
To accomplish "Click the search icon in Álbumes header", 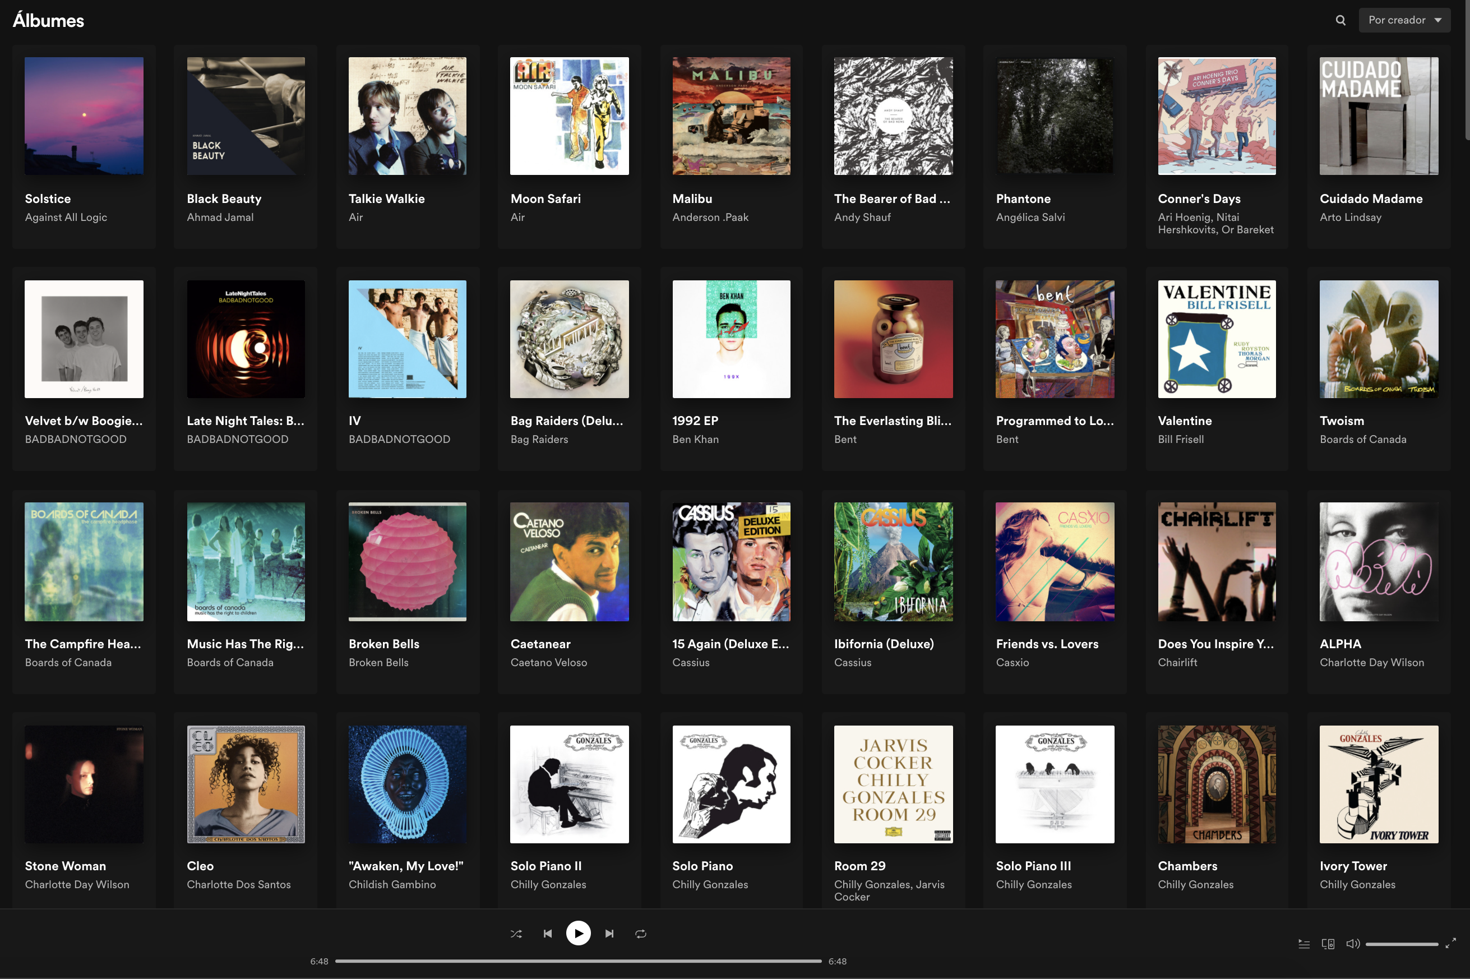I will 1340,20.
